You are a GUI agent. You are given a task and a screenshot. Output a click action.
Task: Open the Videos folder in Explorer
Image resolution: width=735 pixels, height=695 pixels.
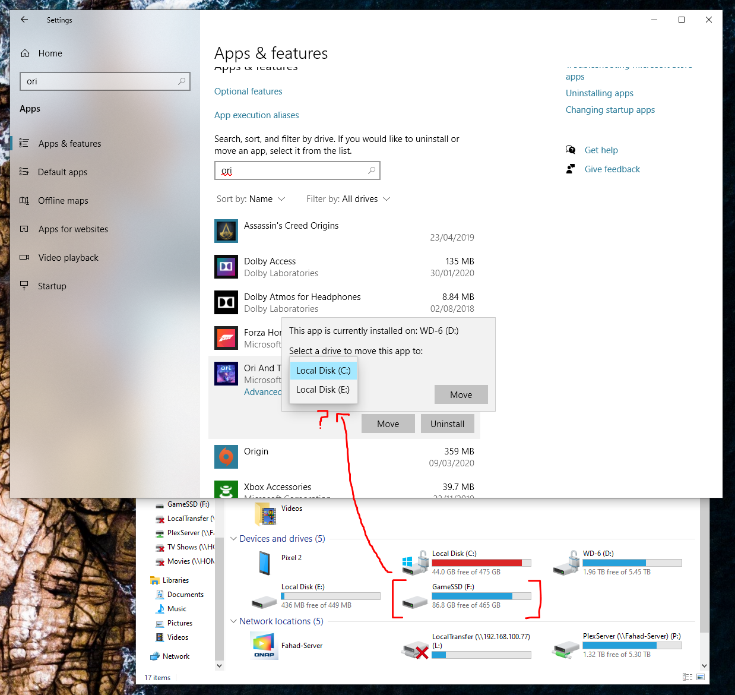tap(279, 514)
